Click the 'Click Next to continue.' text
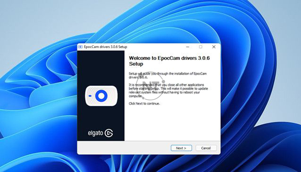This screenshot has width=301, height=172. tap(144, 104)
